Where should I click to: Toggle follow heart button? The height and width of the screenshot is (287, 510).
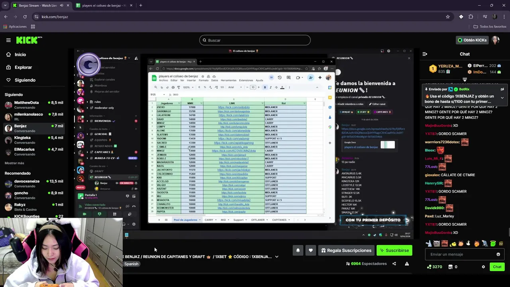click(311, 250)
